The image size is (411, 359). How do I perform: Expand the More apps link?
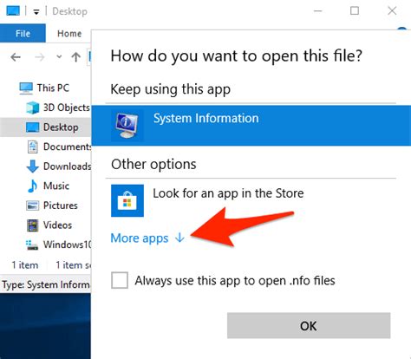147,238
